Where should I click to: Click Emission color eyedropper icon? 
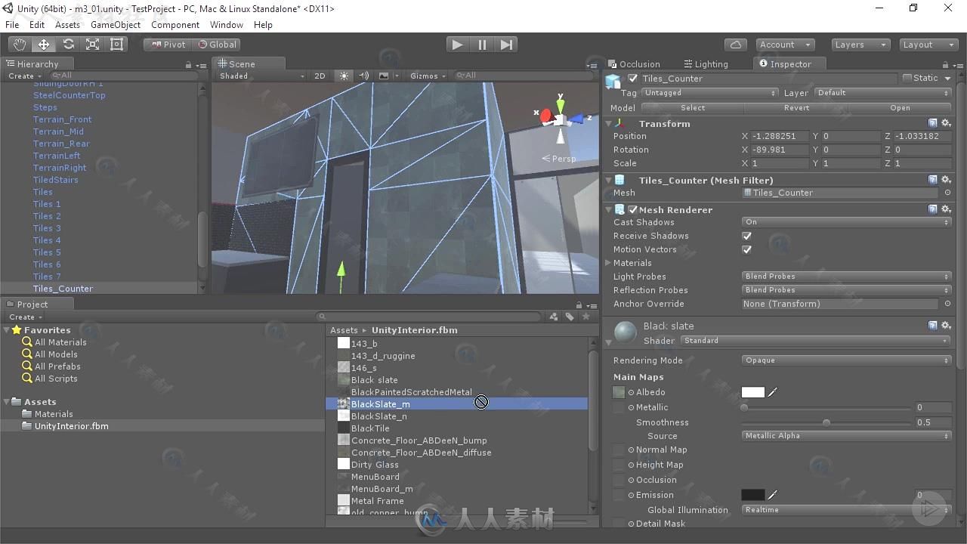(773, 495)
